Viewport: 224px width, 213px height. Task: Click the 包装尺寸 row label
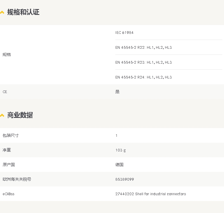click(x=10, y=135)
